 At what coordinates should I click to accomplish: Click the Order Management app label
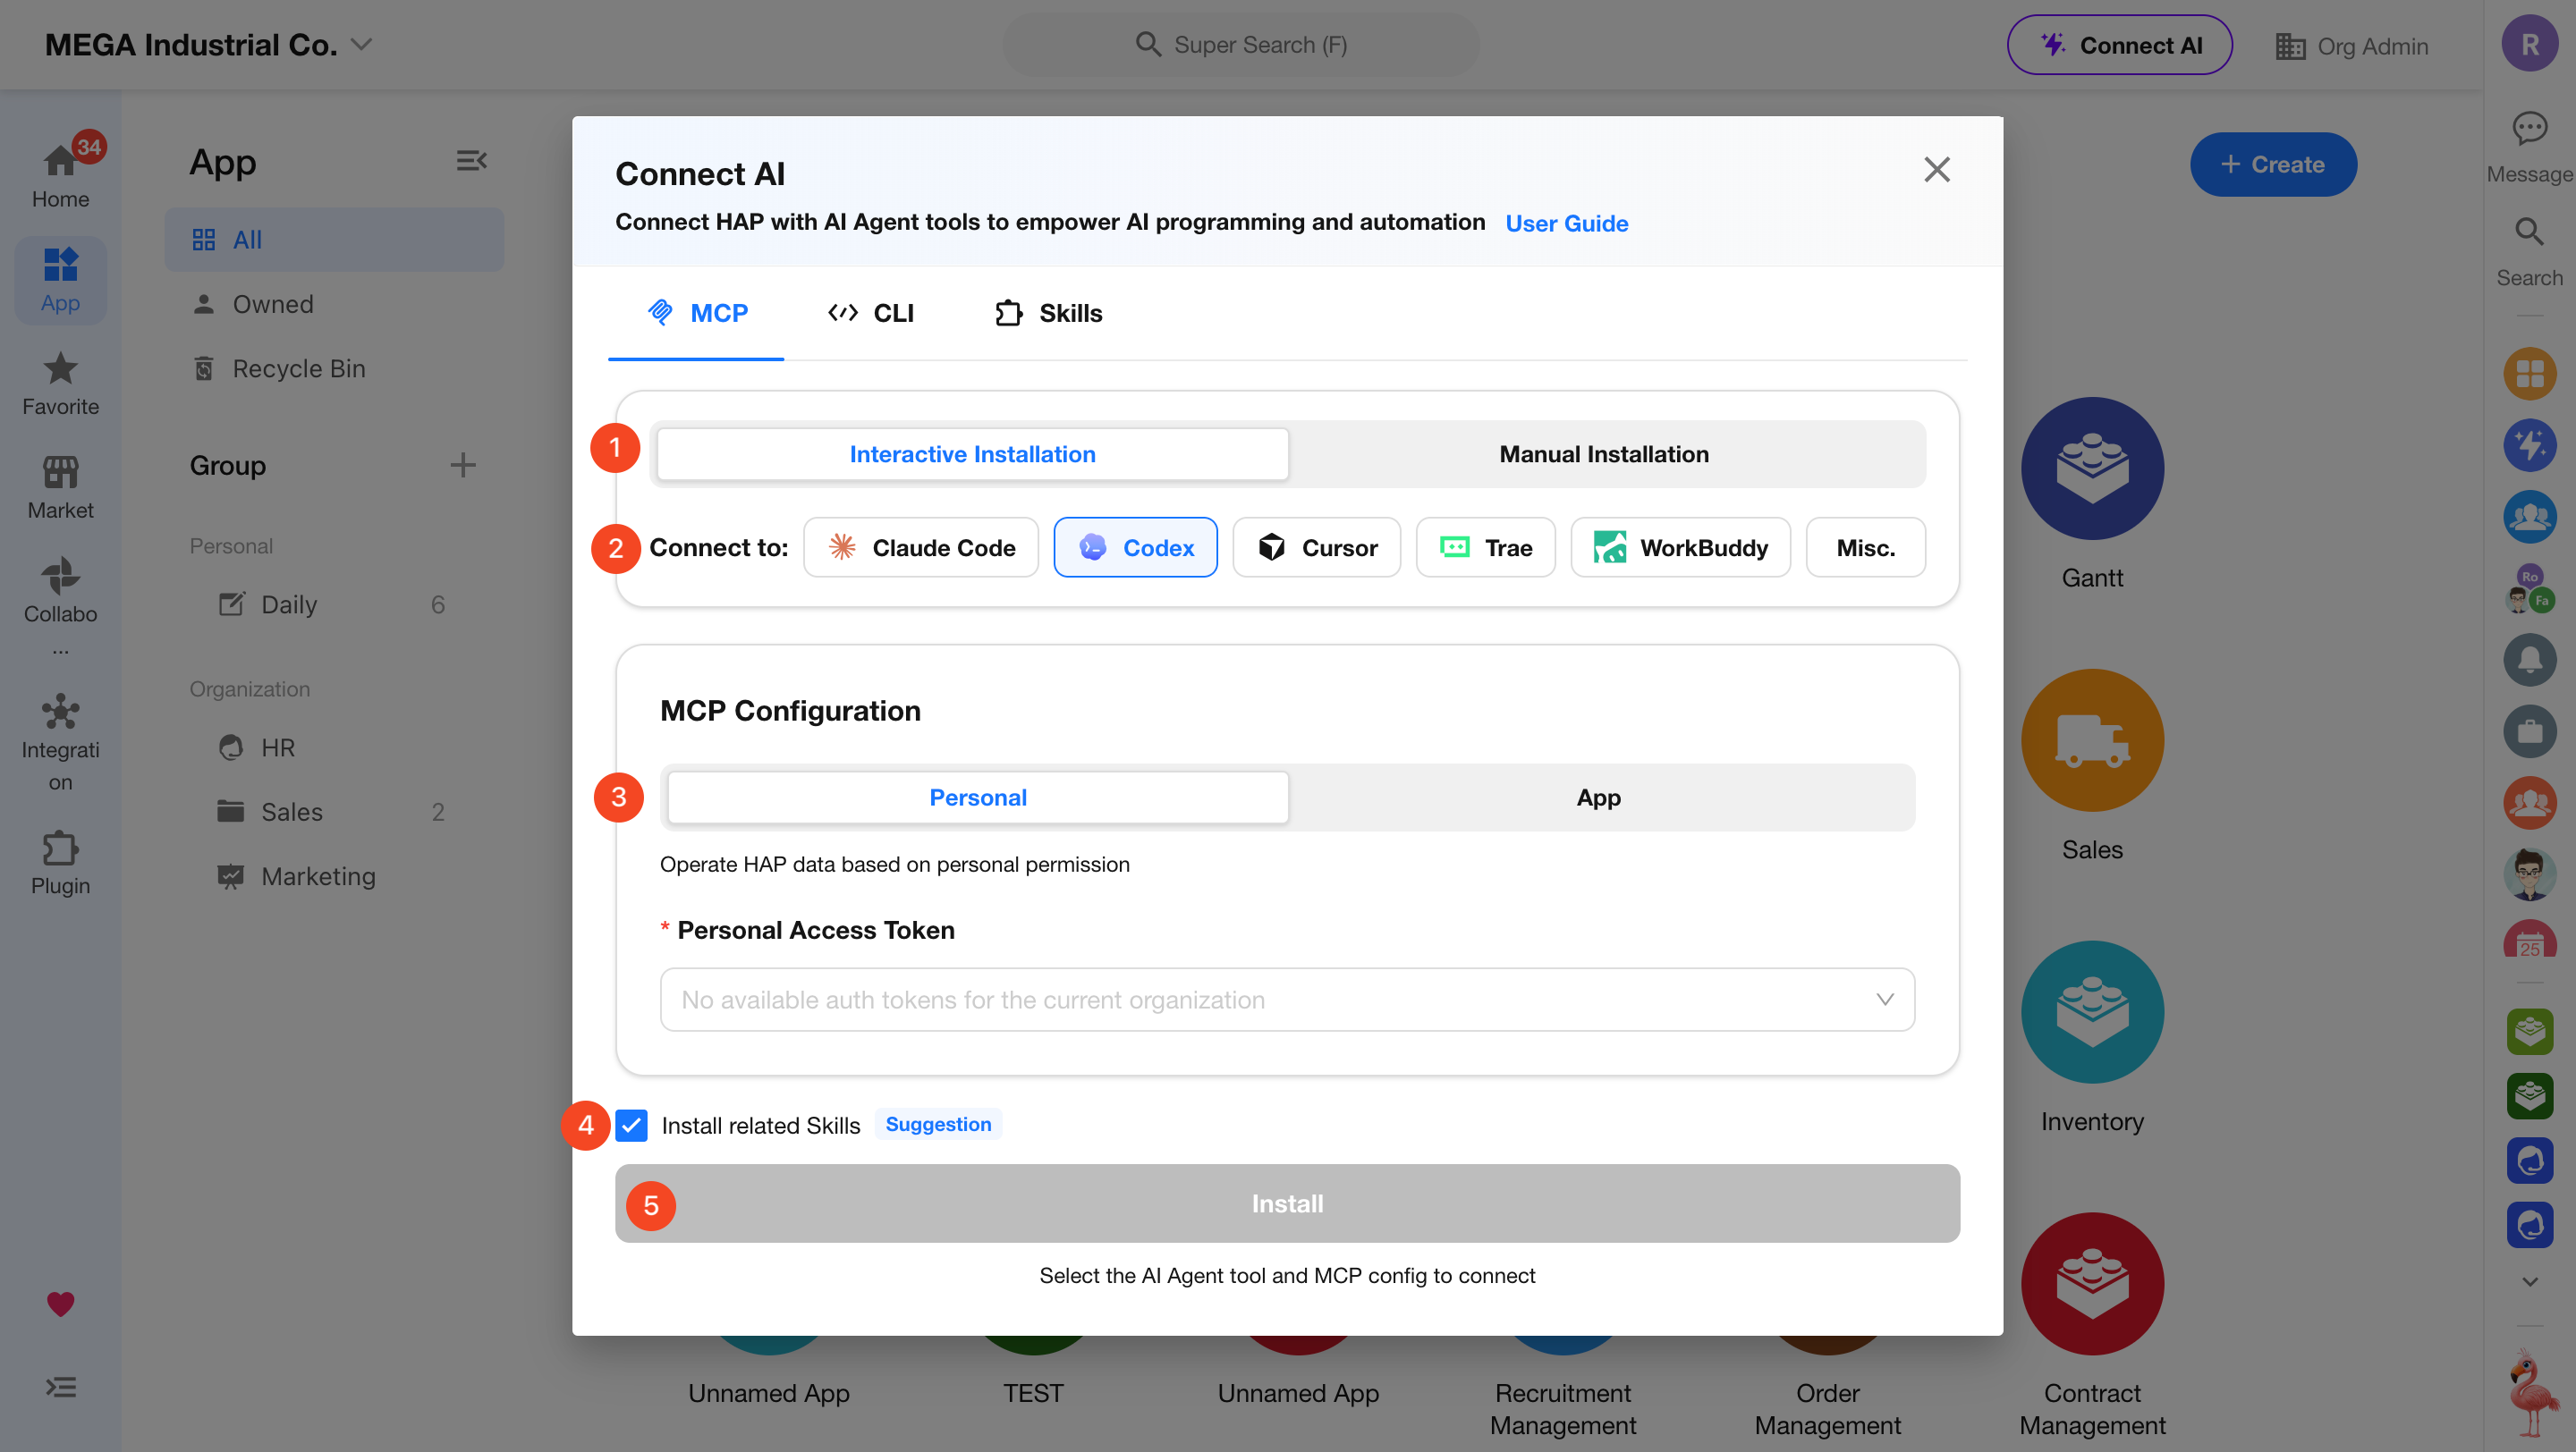click(x=1827, y=1409)
